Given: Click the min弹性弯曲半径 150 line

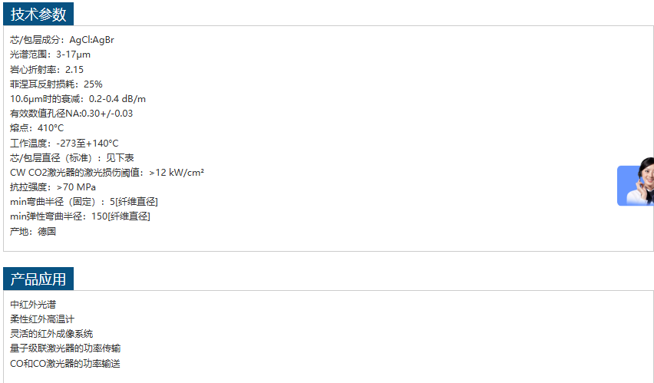Looking at the screenshot, I should [80, 216].
